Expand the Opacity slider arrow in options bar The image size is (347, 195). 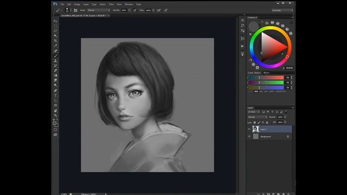point(130,10)
